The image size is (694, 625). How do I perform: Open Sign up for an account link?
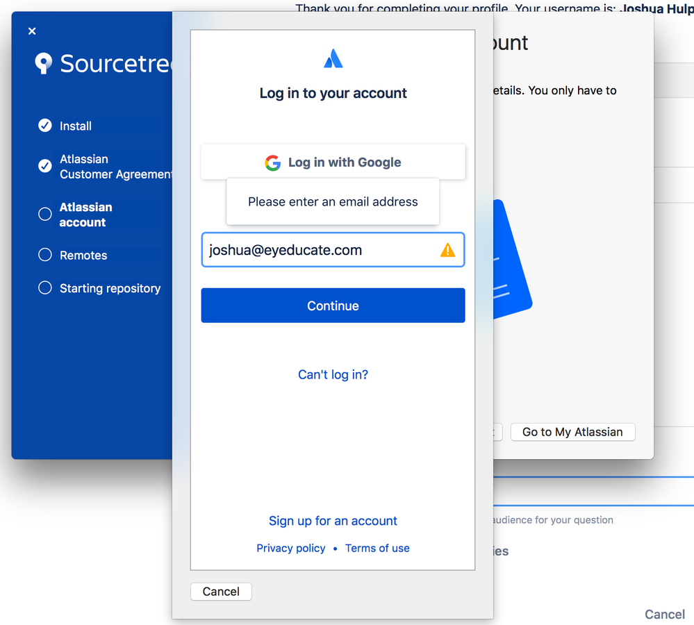[333, 521]
